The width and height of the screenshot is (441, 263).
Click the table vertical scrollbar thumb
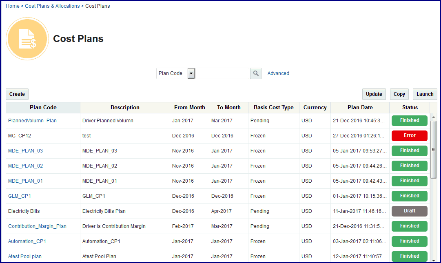(x=433, y=150)
